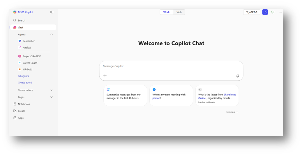Image resolution: width=302 pixels, height=155 pixels.
Task: Click the SharePoint Online link in prompt card
Action: (217, 96)
